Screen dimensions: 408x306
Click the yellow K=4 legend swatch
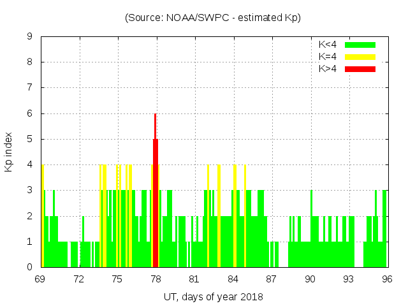(360, 57)
